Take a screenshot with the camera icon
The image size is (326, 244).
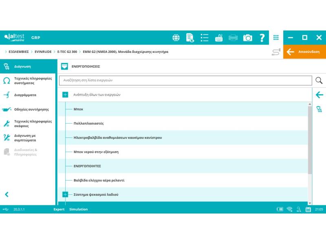pos(247,38)
